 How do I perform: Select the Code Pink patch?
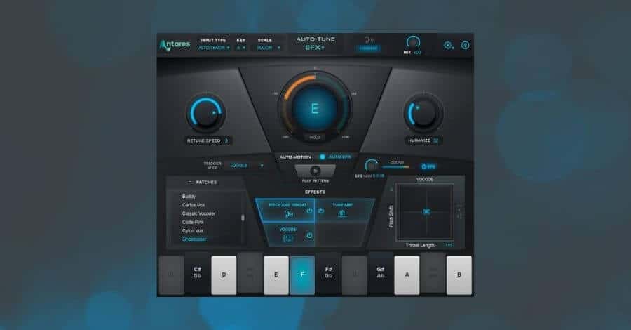click(193, 222)
